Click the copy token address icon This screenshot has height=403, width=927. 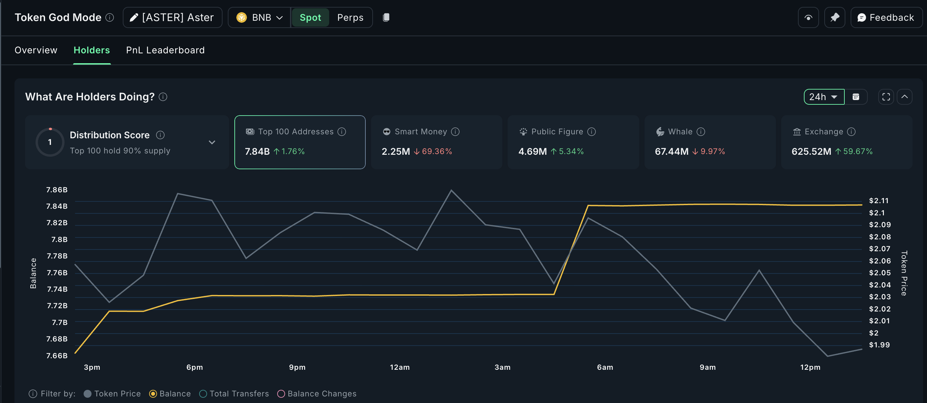(386, 17)
